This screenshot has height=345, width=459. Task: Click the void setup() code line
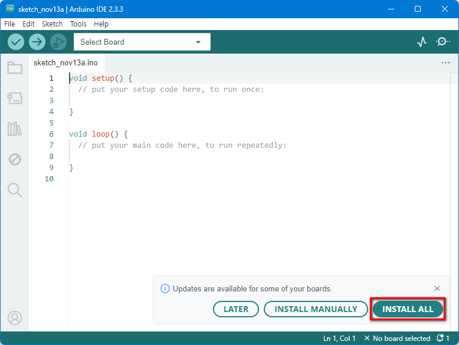101,78
